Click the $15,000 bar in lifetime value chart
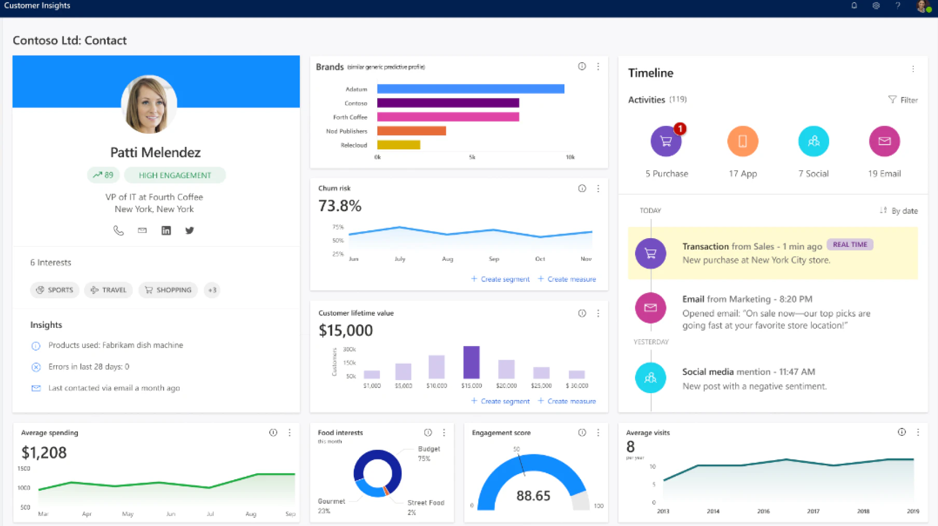 click(x=471, y=362)
